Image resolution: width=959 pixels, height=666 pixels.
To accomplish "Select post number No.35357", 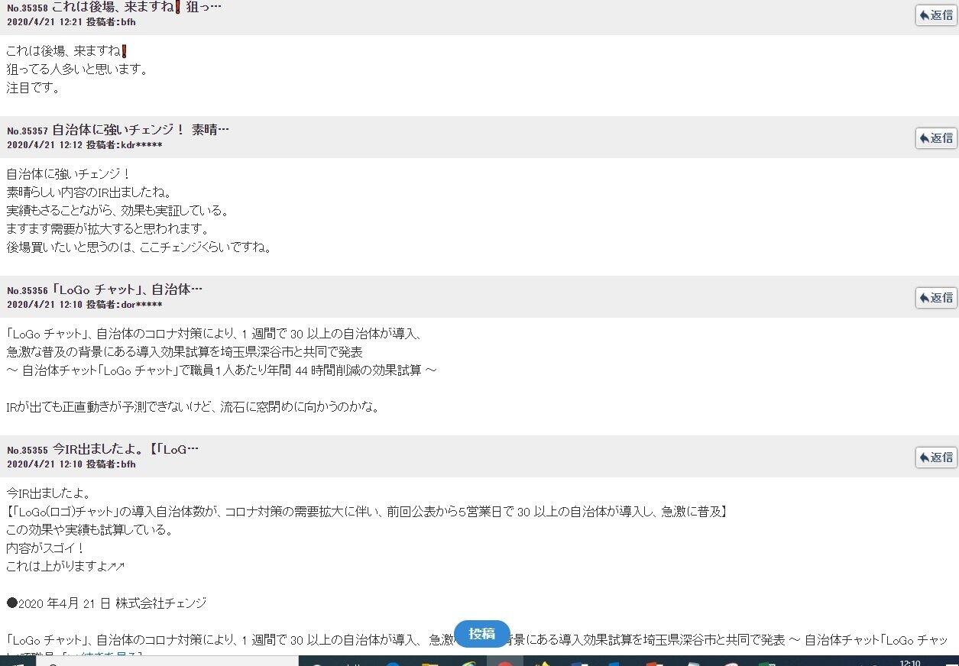I will pos(28,131).
